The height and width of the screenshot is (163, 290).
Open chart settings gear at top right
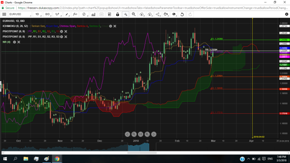pos(287,14)
